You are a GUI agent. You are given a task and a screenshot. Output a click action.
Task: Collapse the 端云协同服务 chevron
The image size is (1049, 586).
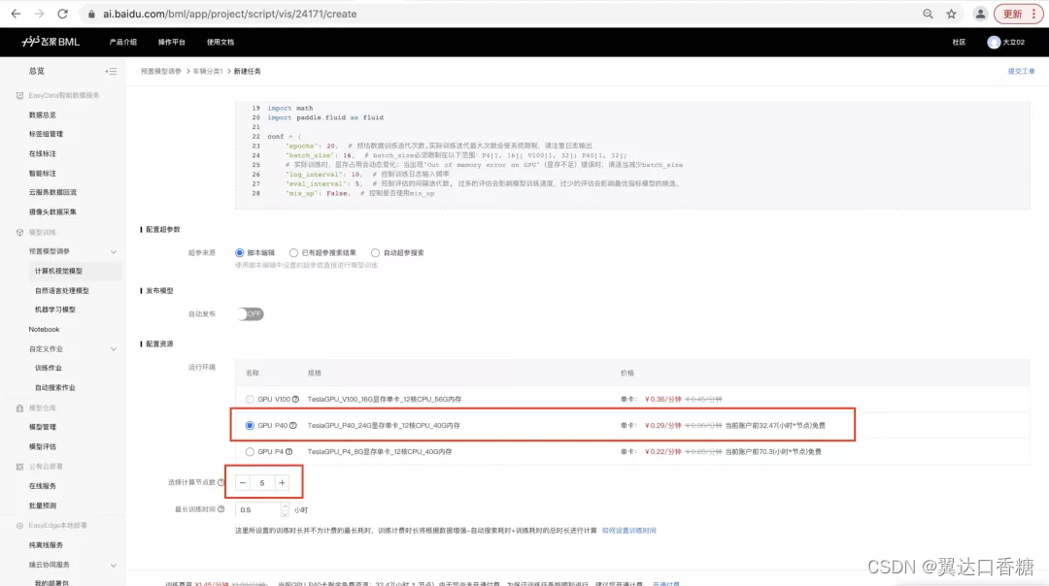tap(113, 565)
